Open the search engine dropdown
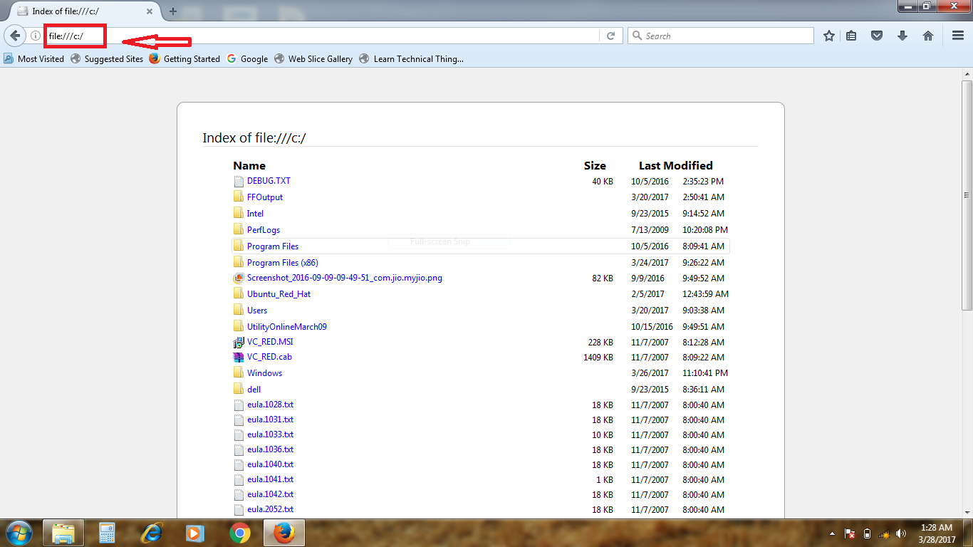The width and height of the screenshot is (973, 547). coord(638,35)
